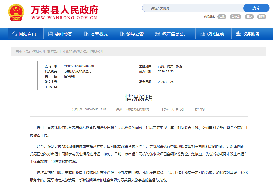Click the 发文字号 field label
This screenshot has height=194, width=273.
tap(52, 82)
